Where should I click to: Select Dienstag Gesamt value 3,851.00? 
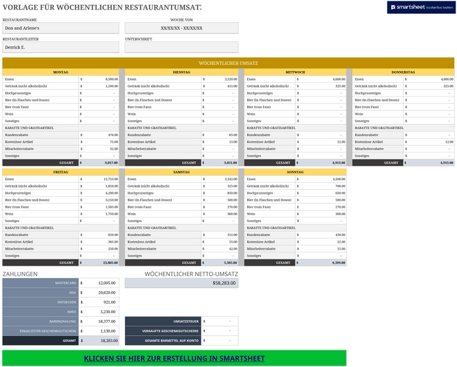tap(220, 163)
